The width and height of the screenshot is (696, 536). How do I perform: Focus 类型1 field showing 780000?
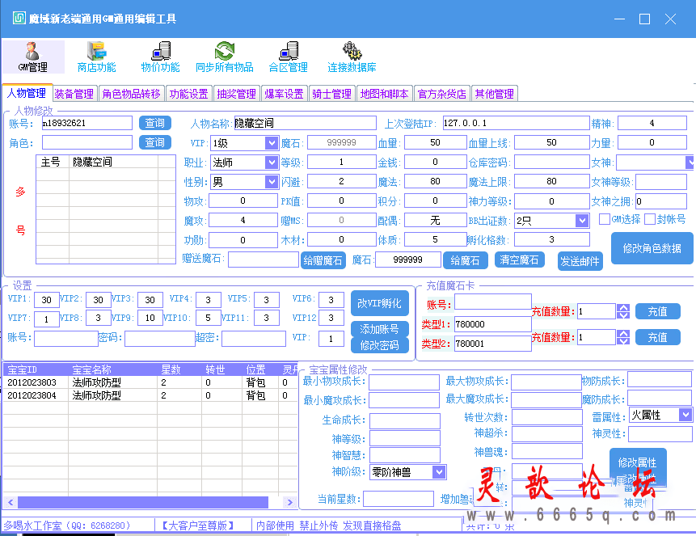coord(493,324)
